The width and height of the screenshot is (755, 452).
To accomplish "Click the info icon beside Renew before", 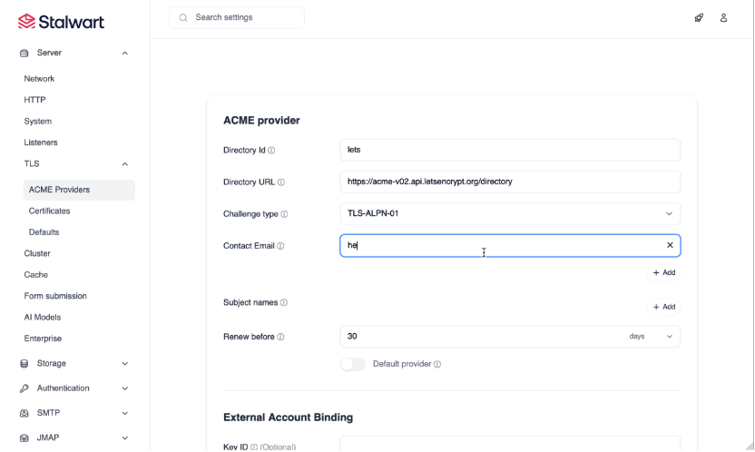I will (280, 337).
